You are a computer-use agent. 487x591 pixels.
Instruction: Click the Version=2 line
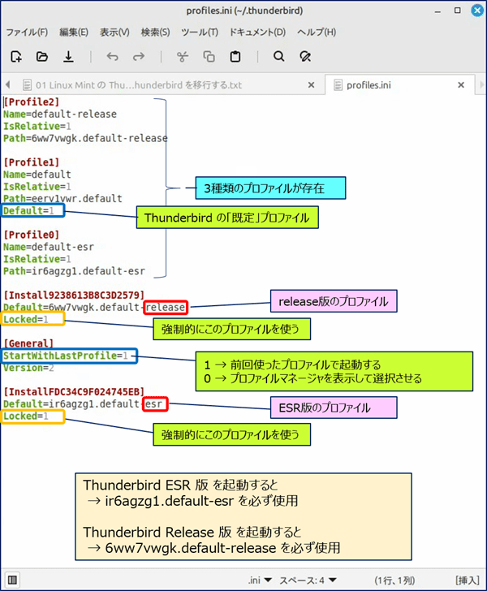coord(28,368)
